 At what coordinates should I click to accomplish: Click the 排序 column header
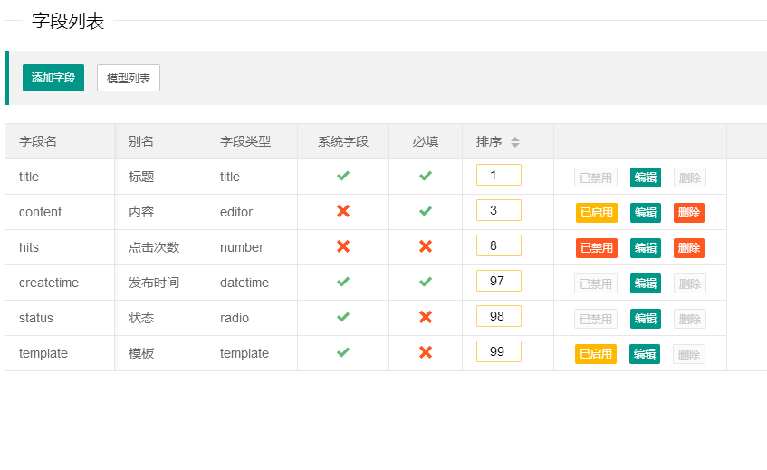pos(489,141)
